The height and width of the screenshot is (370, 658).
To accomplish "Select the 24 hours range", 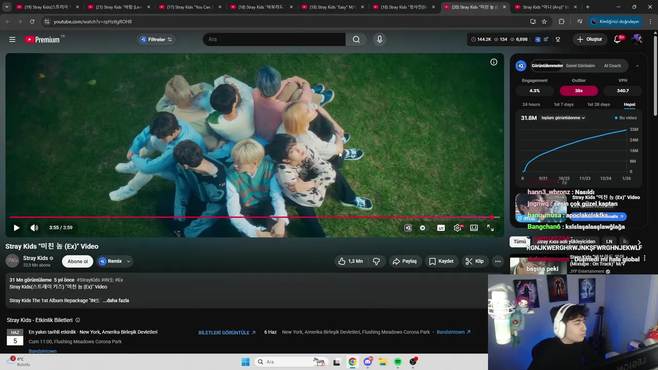I will point(531,104).
